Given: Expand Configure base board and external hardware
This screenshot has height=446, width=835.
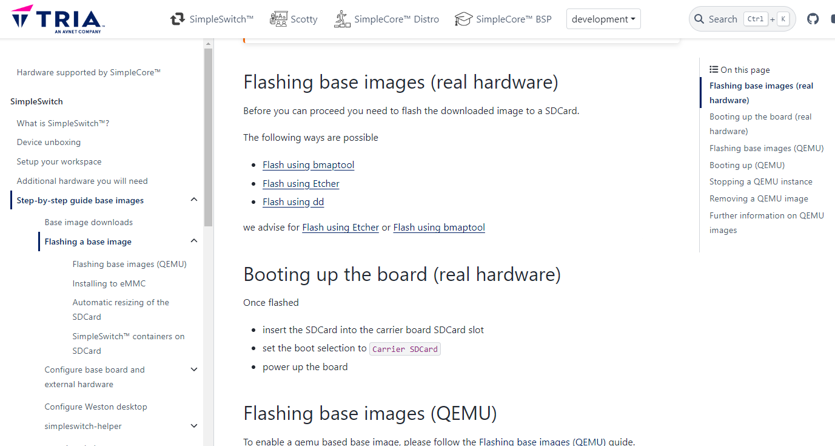Looking at the screenshot, I should (194, 369).
